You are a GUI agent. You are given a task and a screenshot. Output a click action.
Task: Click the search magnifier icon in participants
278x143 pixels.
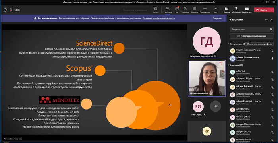(x=271, y=29)
